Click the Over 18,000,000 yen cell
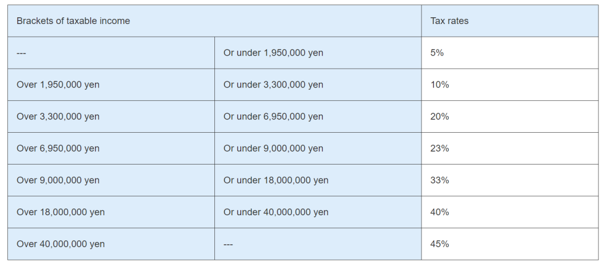Screen dimensions: 603x266 (x=111, y=212)
